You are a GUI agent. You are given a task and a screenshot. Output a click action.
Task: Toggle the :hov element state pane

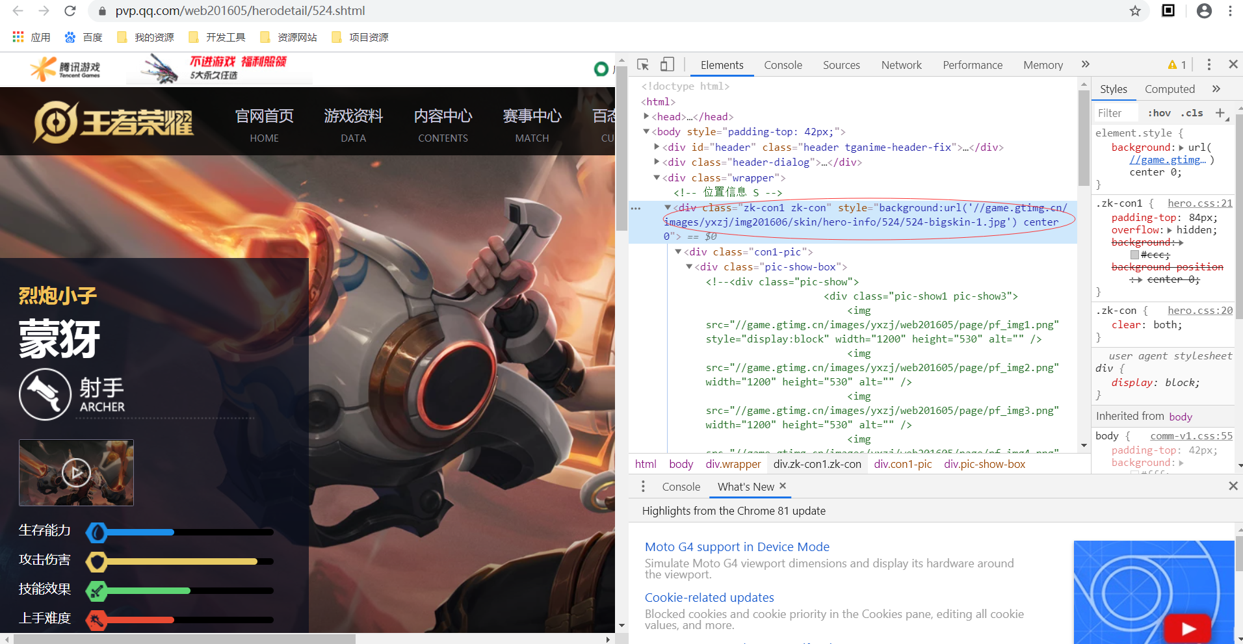[1159, 113]
